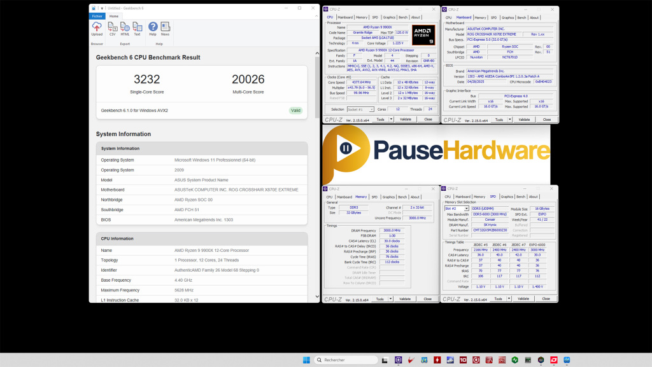
Task: Click the Geekbench vertical scrollbar up arrow
Action: pyautogui.click(x=317, y=53)
